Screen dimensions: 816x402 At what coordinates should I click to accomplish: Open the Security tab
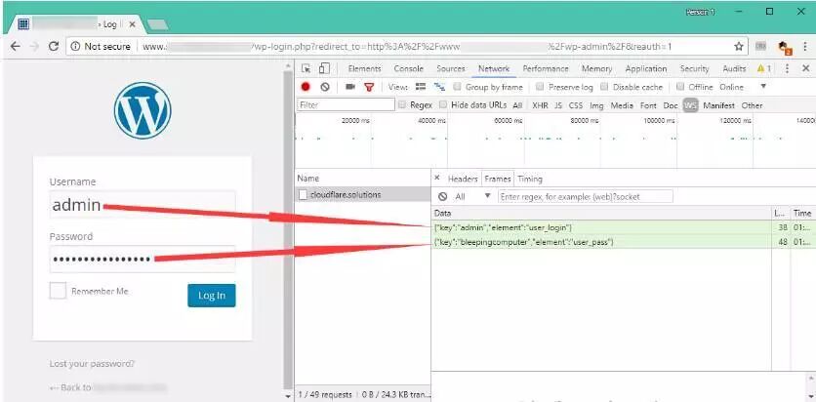click(694, 68)
